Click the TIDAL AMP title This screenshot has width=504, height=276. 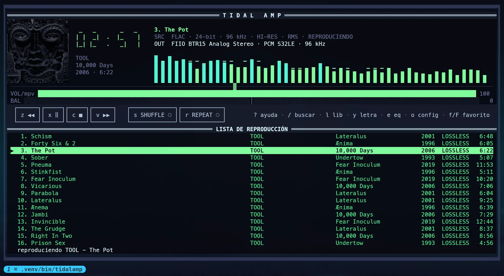(x=252, y=16)
